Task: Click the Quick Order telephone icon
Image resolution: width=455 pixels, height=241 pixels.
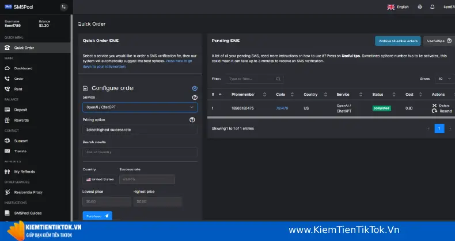Action: [7, 48]
